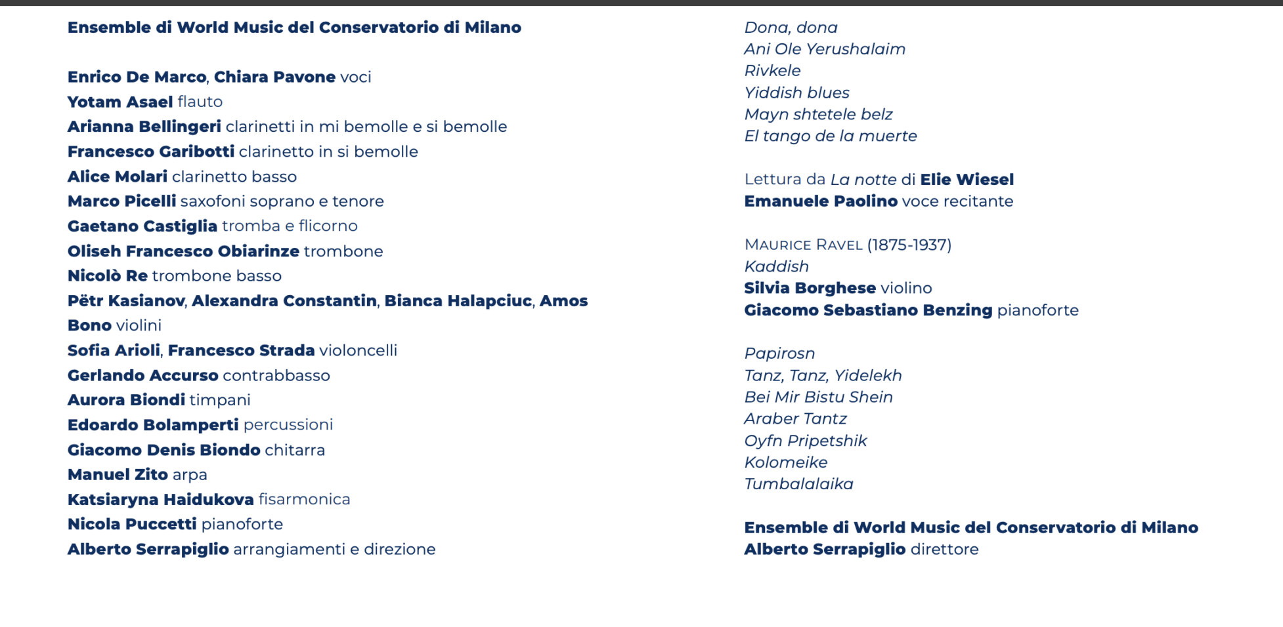1283x627 pixels.
Task: Click the name Enrico De Marco
Action: (137, 77)
